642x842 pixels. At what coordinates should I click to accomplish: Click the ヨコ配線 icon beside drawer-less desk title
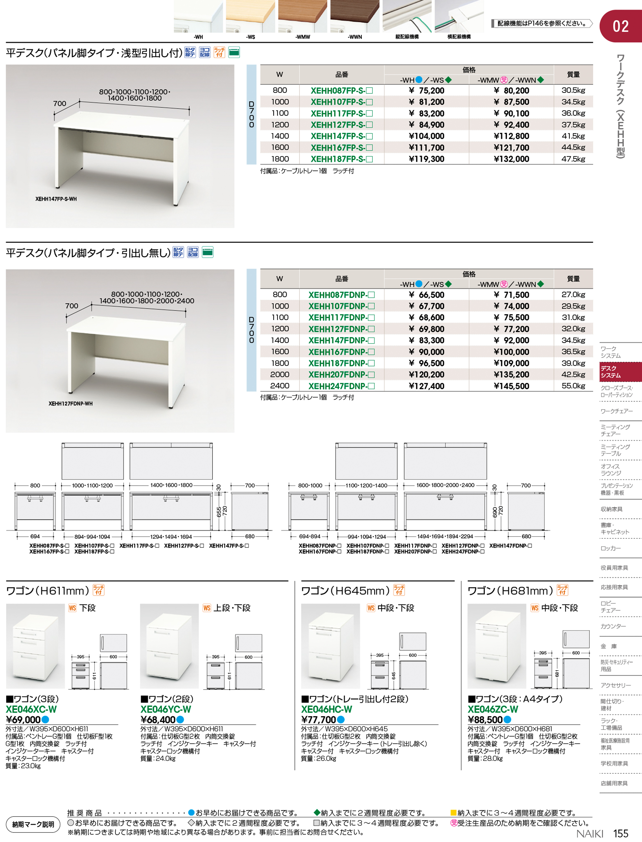tap(193, 252)
